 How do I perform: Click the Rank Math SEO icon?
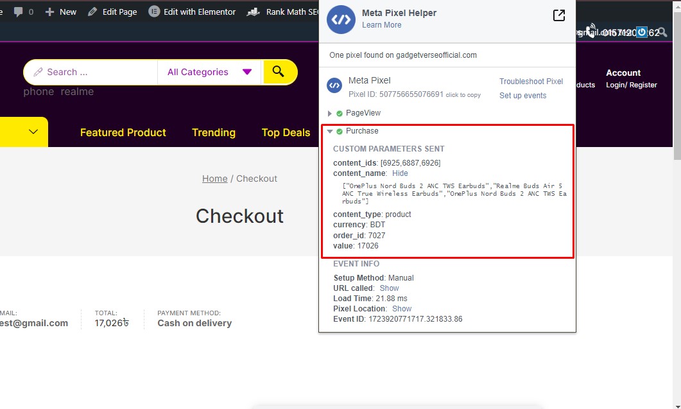click(x=254, y=12)
